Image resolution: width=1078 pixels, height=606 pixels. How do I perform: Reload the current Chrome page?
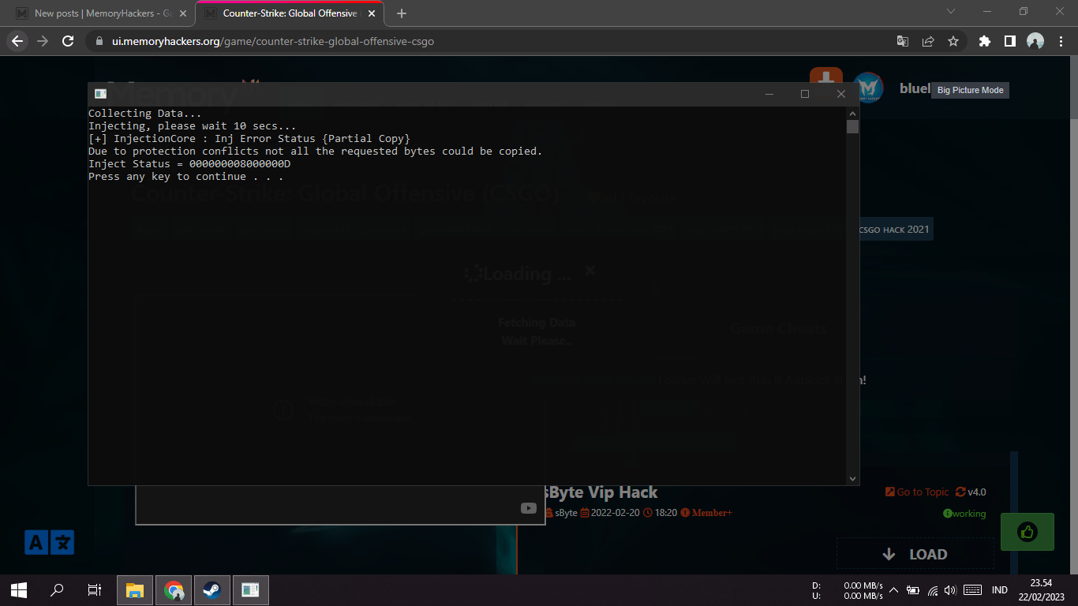(68, 41)
